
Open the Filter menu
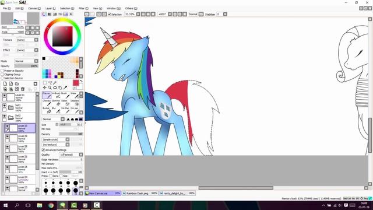83,8
